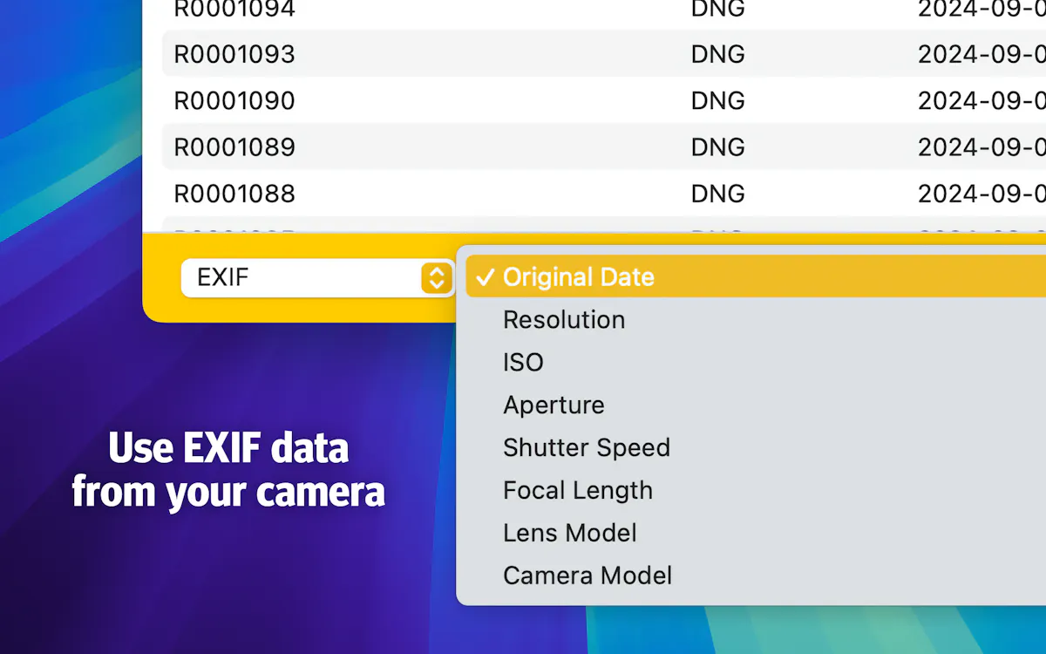Image resolution: width=1046 pixels, height=654 pixels.
Task: Select file row R0001089
Action: click(604, 146)
